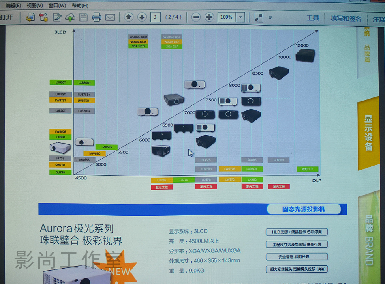Expand the toolbar options small arrow
The image size is (385, 284).
(270, 18)
